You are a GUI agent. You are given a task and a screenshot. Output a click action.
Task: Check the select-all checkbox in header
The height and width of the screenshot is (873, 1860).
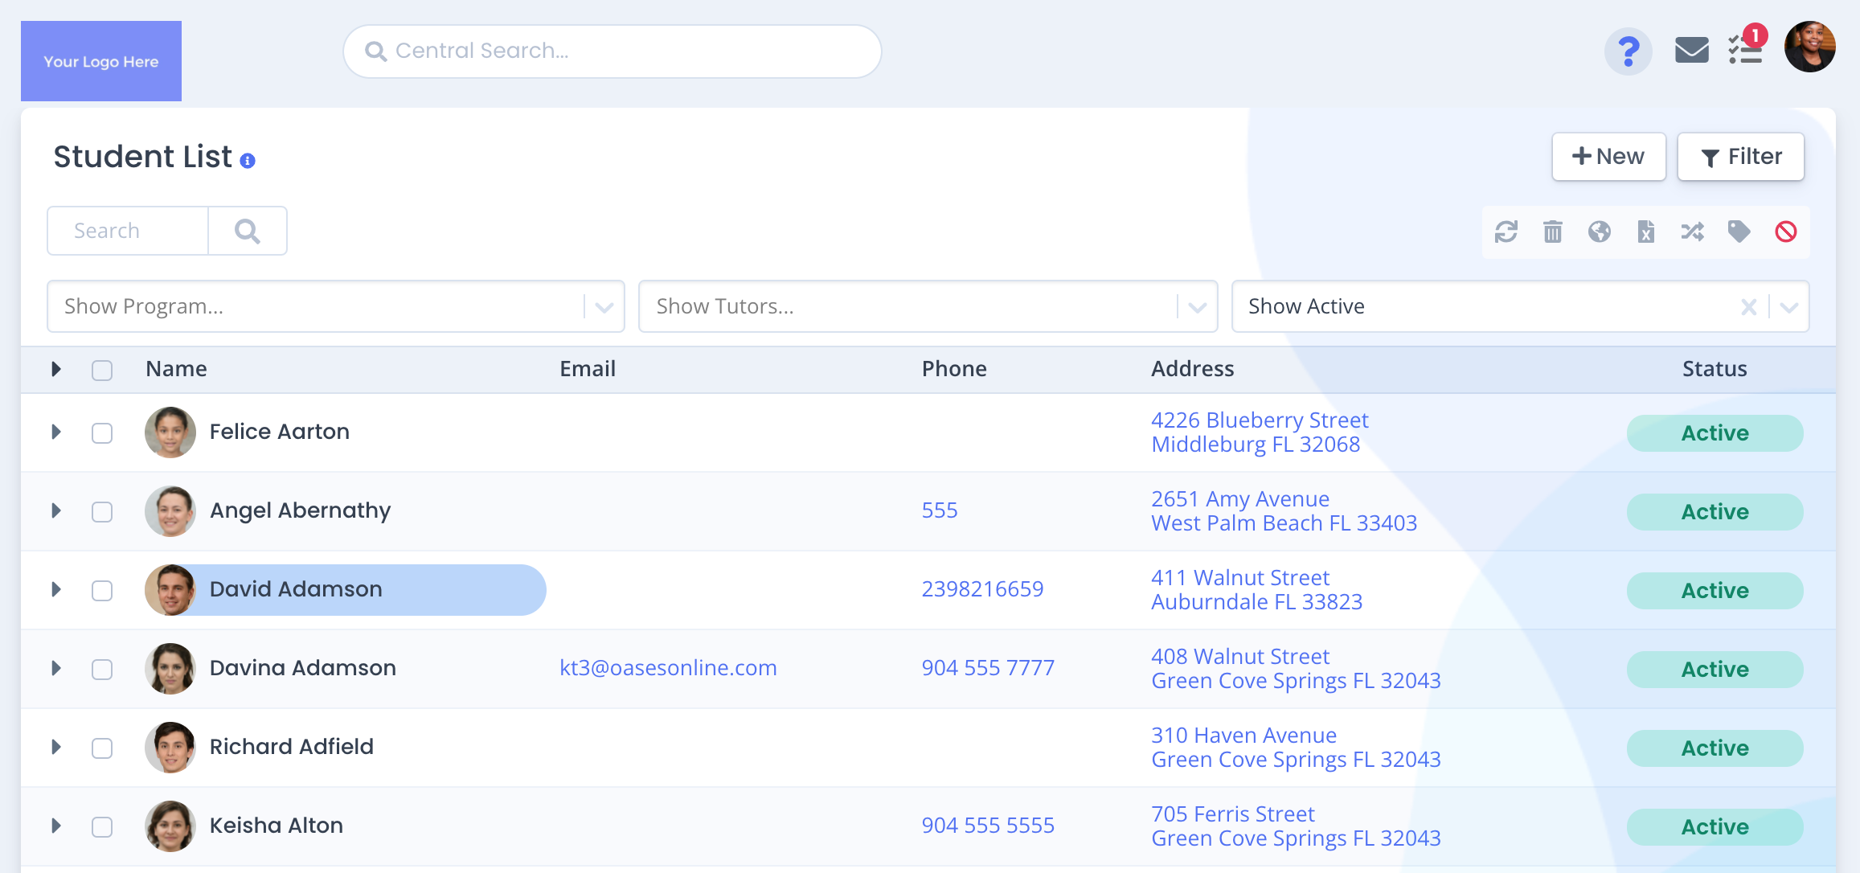(102, 371)
